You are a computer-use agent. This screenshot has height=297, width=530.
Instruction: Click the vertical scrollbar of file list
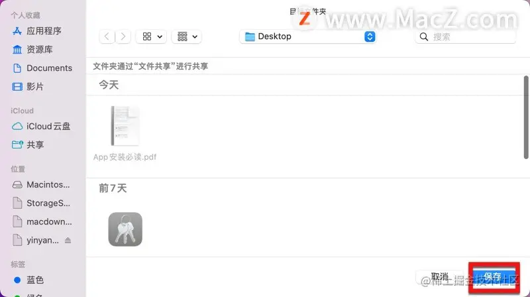point(526,117)
